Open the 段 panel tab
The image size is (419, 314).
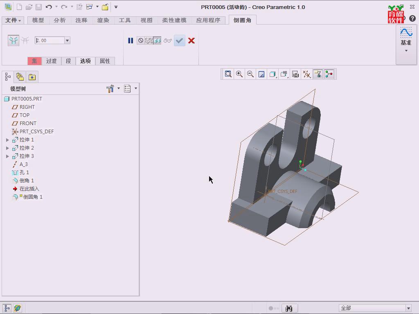tap(68, 61)
